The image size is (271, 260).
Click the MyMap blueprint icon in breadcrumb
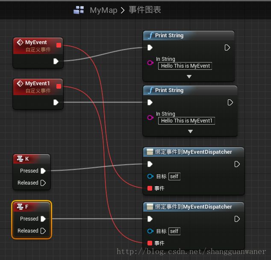(79, 10)
